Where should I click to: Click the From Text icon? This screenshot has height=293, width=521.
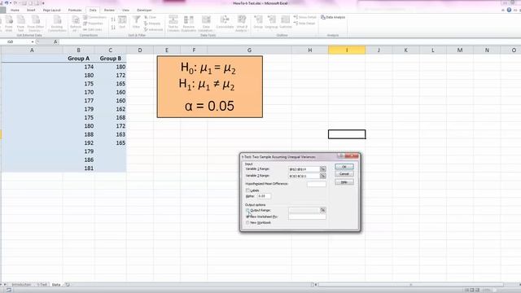(20, 24)
